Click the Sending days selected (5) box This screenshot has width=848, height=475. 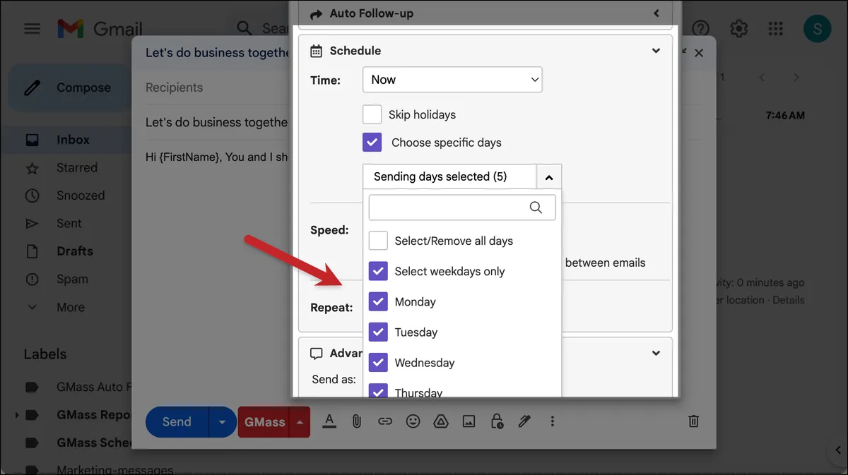449,177
